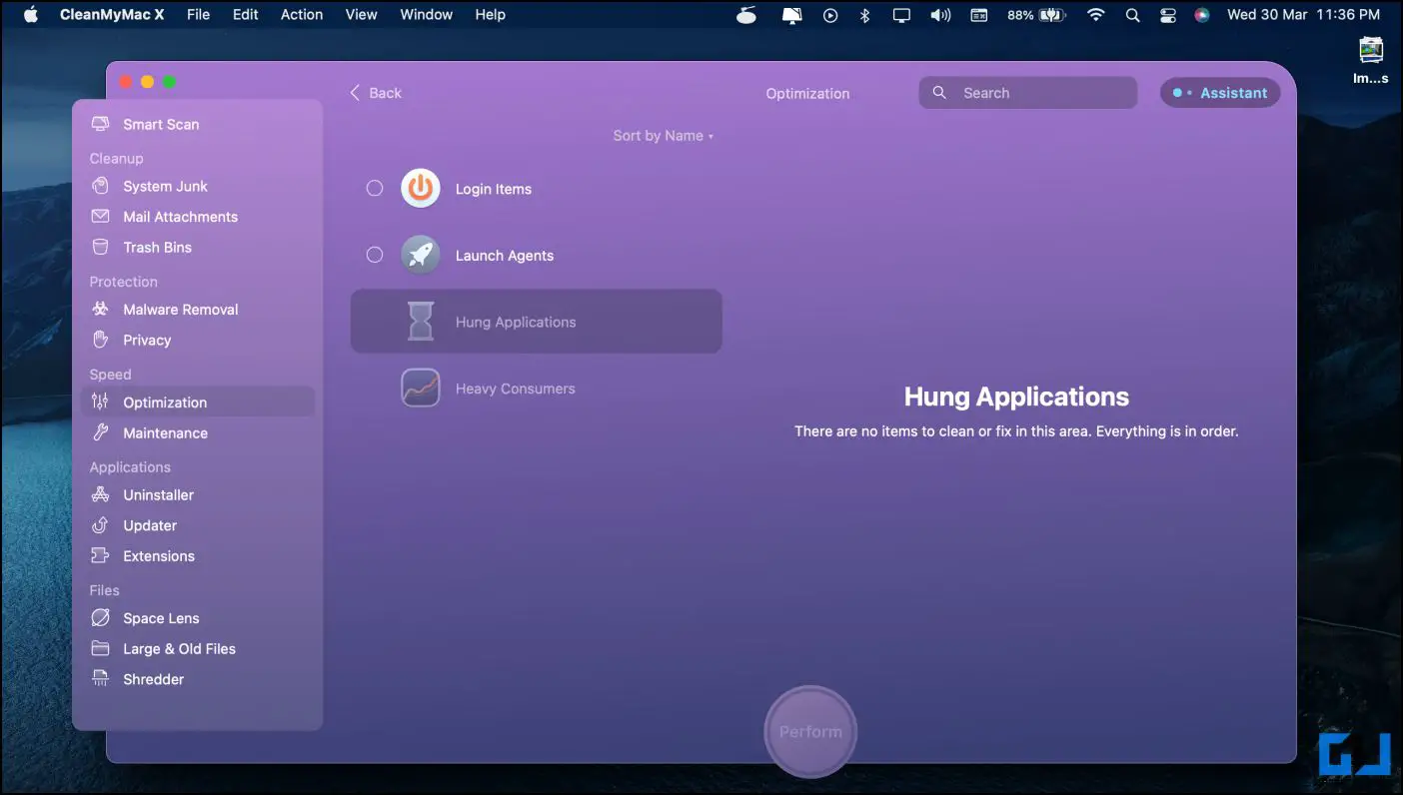Click the 'Heavy Consumers' list label

tap(516, 389)
